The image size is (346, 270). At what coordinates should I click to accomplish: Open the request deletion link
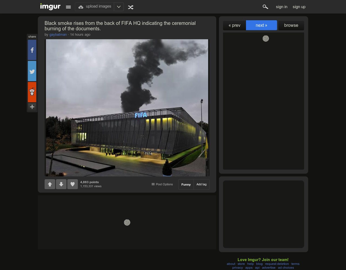(x=277, y=264)
